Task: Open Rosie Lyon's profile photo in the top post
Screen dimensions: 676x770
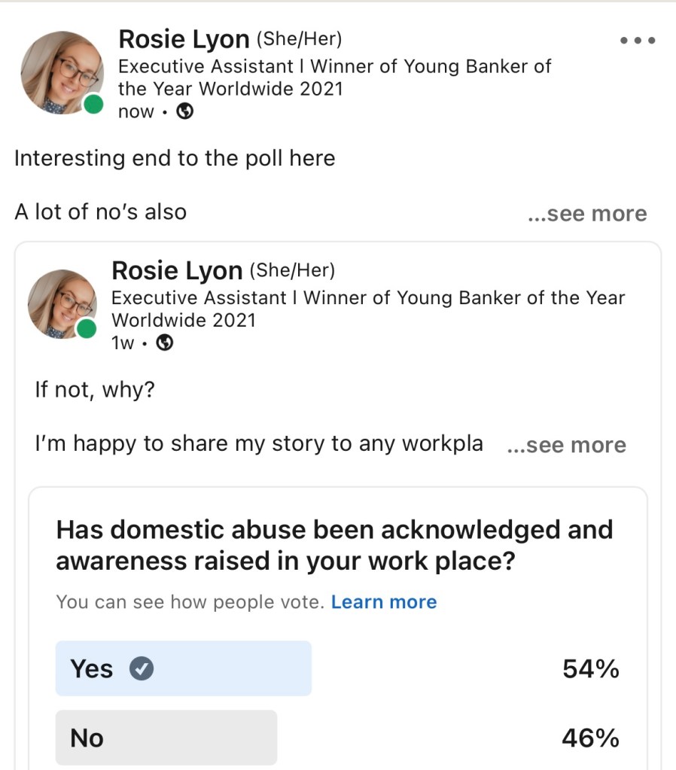Action: (60, 72)
